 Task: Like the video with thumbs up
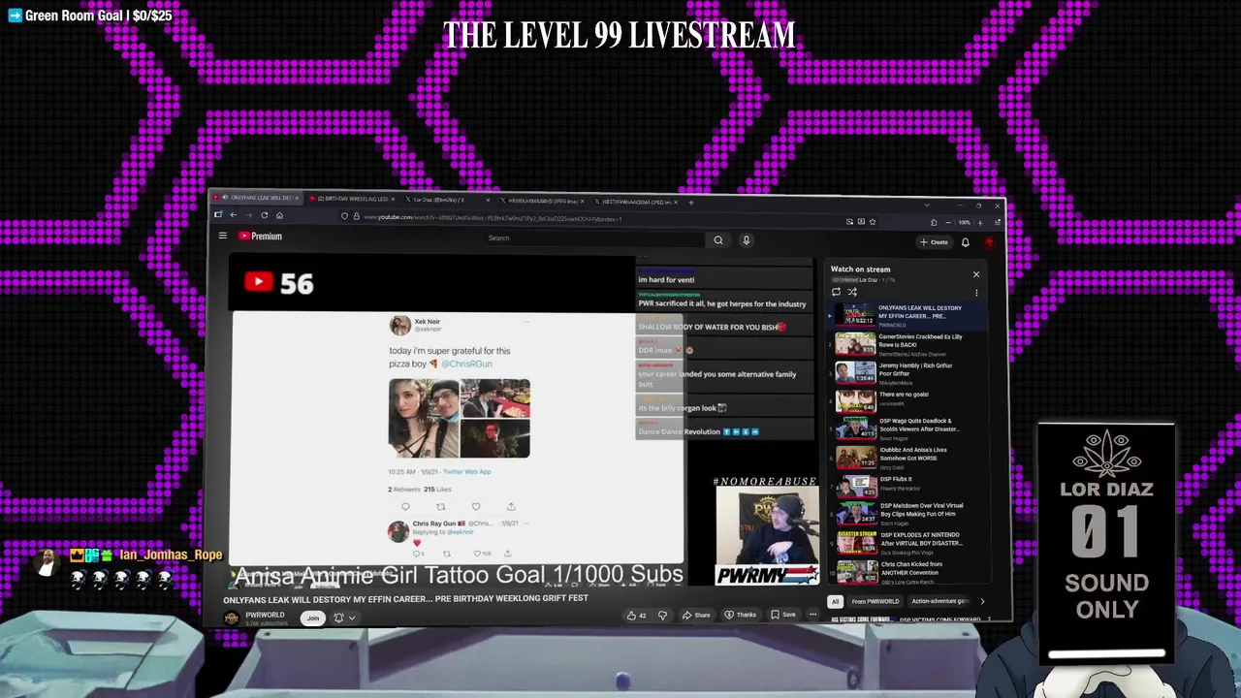635,615
